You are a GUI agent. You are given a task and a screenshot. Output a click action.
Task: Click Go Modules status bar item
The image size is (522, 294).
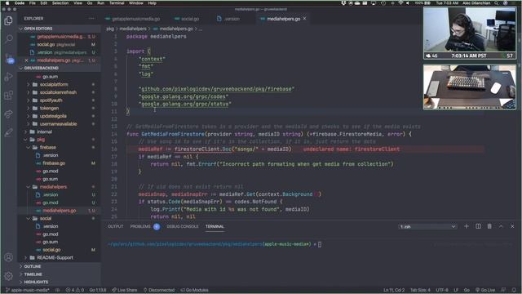coord(194,290)
